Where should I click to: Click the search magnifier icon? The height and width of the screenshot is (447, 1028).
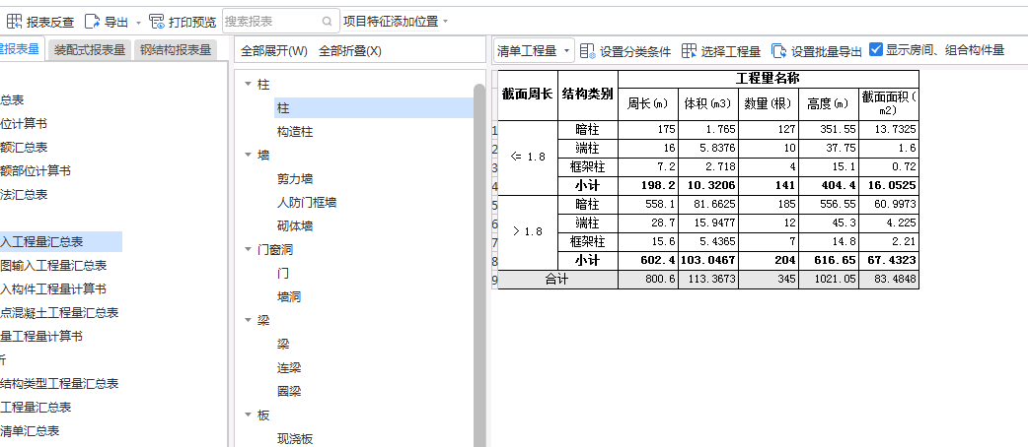point(328,22)
